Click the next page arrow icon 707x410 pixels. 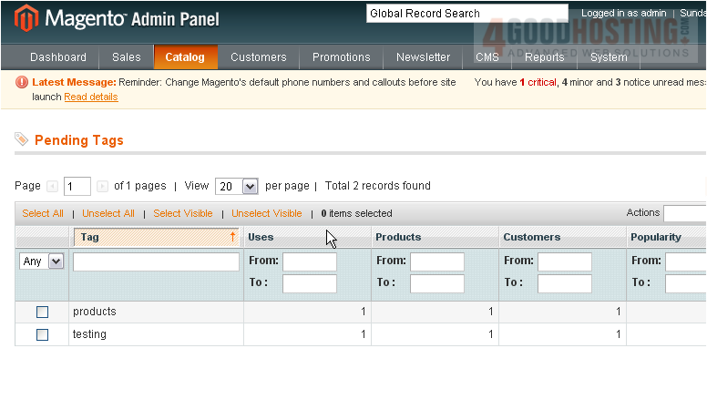click(102, 186)
